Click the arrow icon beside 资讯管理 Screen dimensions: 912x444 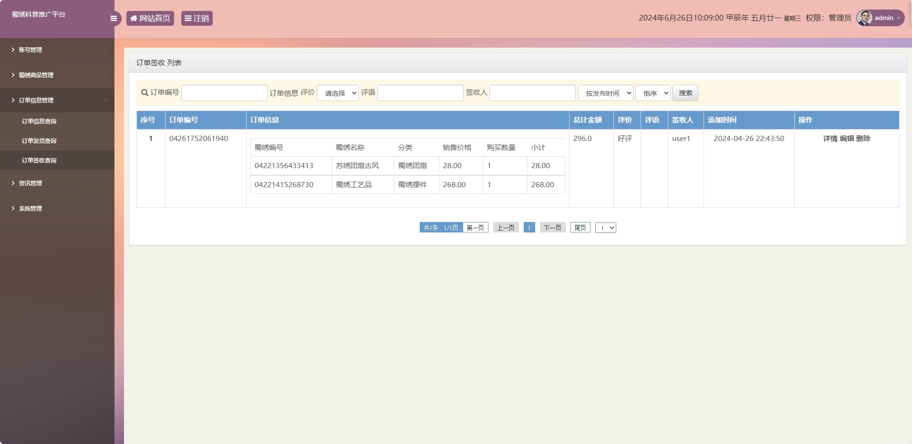pyautogui.click(x=12, y=183)
